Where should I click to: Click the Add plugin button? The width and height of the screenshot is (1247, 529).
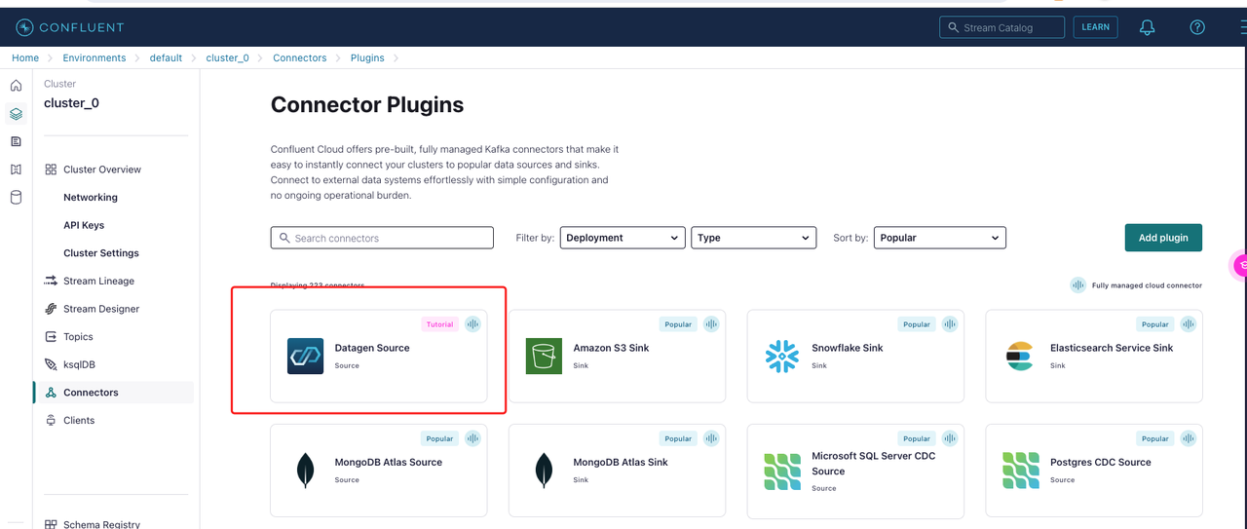coord(1162,238)
